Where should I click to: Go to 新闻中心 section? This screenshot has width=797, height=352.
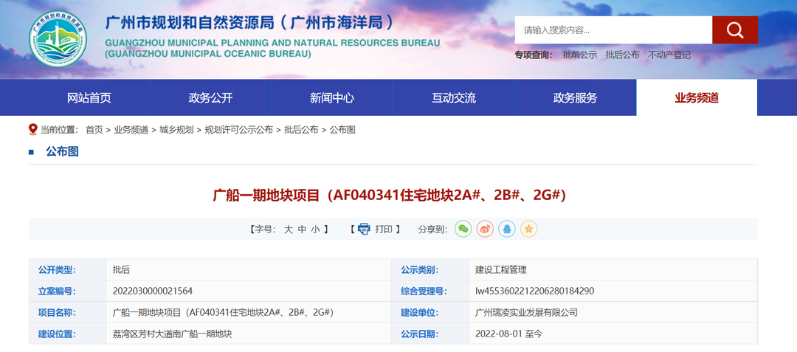[x=332, y=97]
